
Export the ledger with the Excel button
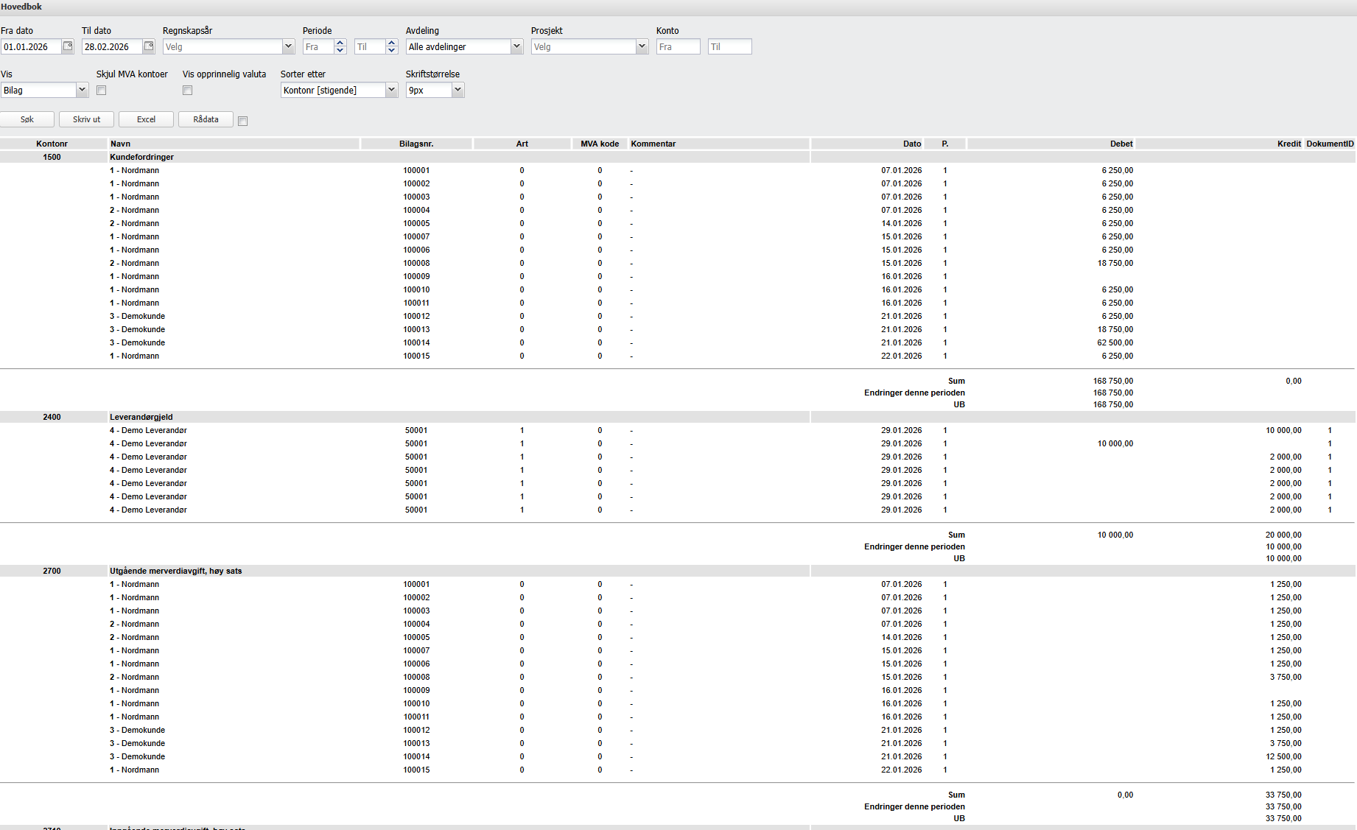tap(146, 119)
